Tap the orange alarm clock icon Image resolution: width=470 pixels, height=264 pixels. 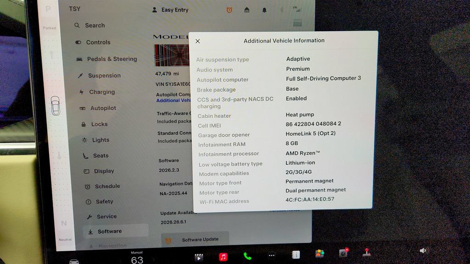(x=229, y=10)
